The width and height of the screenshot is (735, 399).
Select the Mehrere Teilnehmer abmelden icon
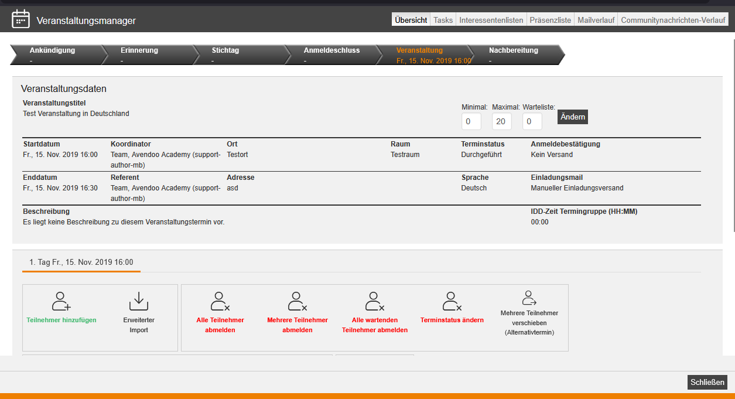point(298,301)
